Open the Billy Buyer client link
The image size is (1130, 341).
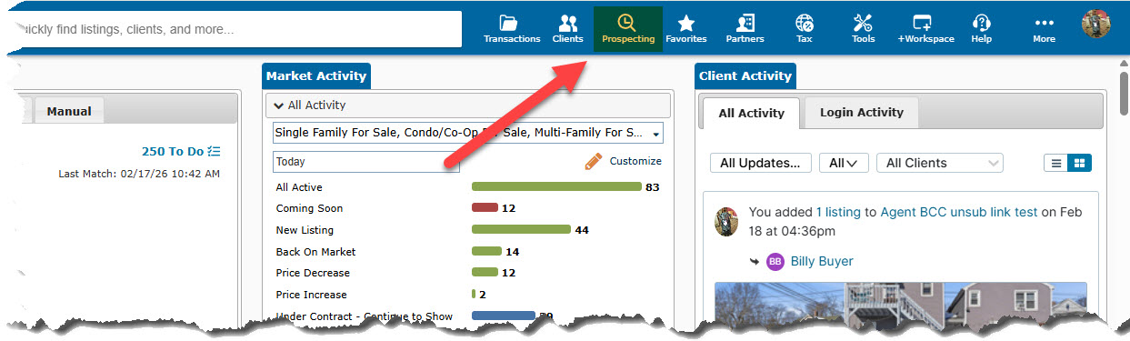[x=822, y=261]
